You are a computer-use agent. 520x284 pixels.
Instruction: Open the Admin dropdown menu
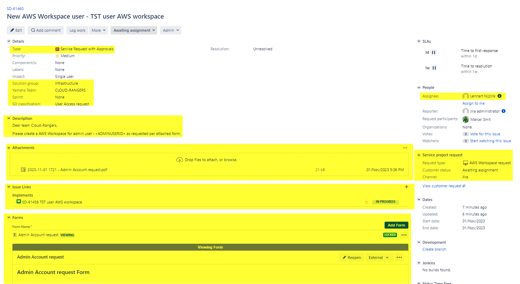click(171, 30)
